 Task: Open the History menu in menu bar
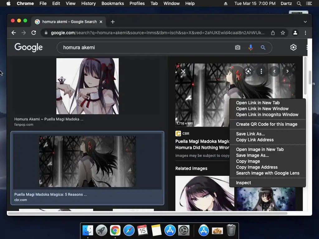[88, 3]
